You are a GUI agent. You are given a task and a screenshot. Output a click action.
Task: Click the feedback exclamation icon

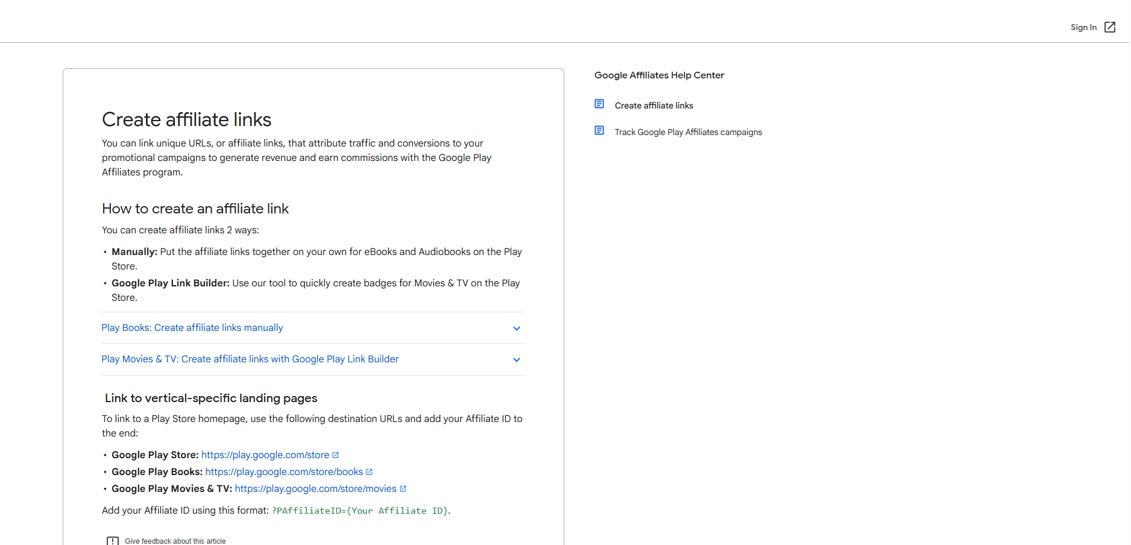pyautogui.click(x=113, y=541)
